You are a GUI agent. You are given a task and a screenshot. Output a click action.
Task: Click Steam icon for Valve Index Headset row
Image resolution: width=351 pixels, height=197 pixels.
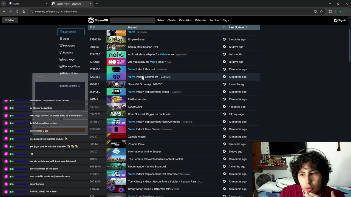[224, 69]
